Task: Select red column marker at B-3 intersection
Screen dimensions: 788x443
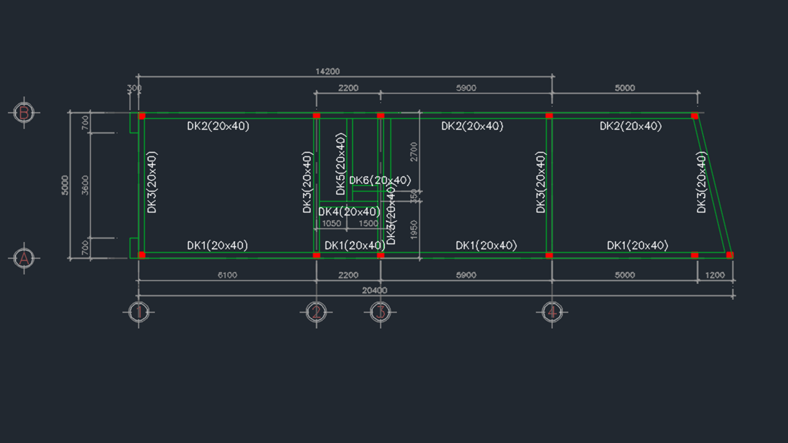Action: tap(380, 116)
